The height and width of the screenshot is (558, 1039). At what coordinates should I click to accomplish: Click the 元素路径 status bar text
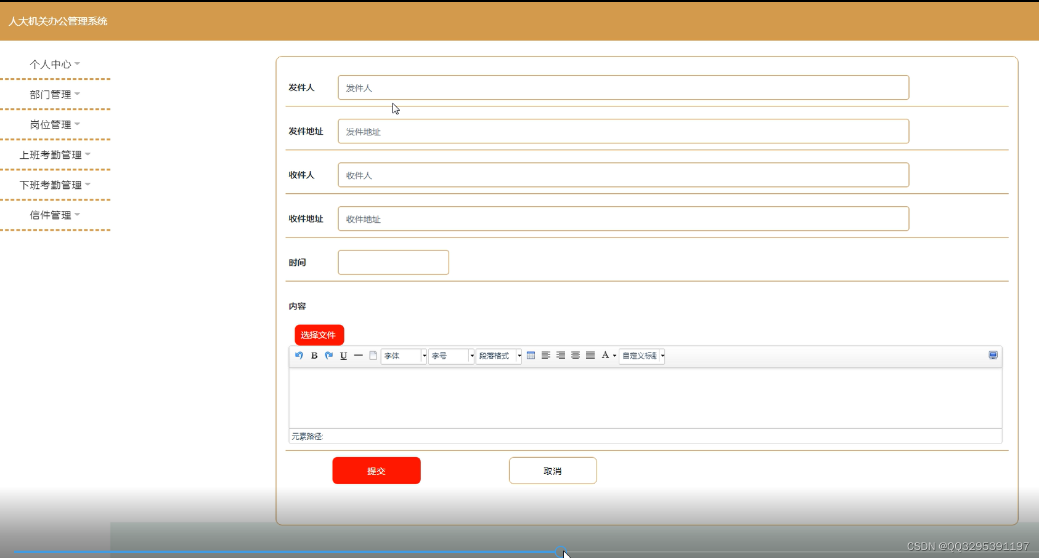click(x=308, y=436)
